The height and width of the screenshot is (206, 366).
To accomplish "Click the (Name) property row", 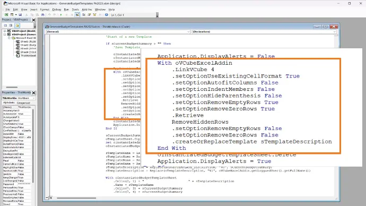I will 17,107.
